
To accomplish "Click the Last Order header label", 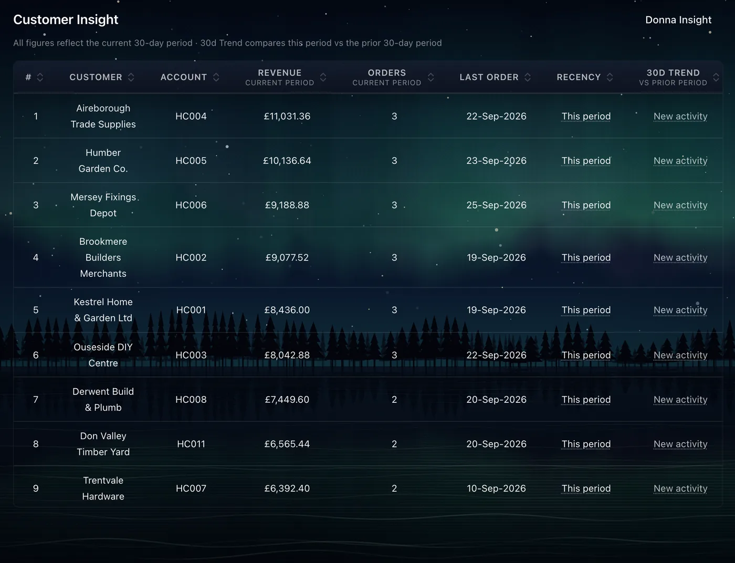I will click(489, 77).
